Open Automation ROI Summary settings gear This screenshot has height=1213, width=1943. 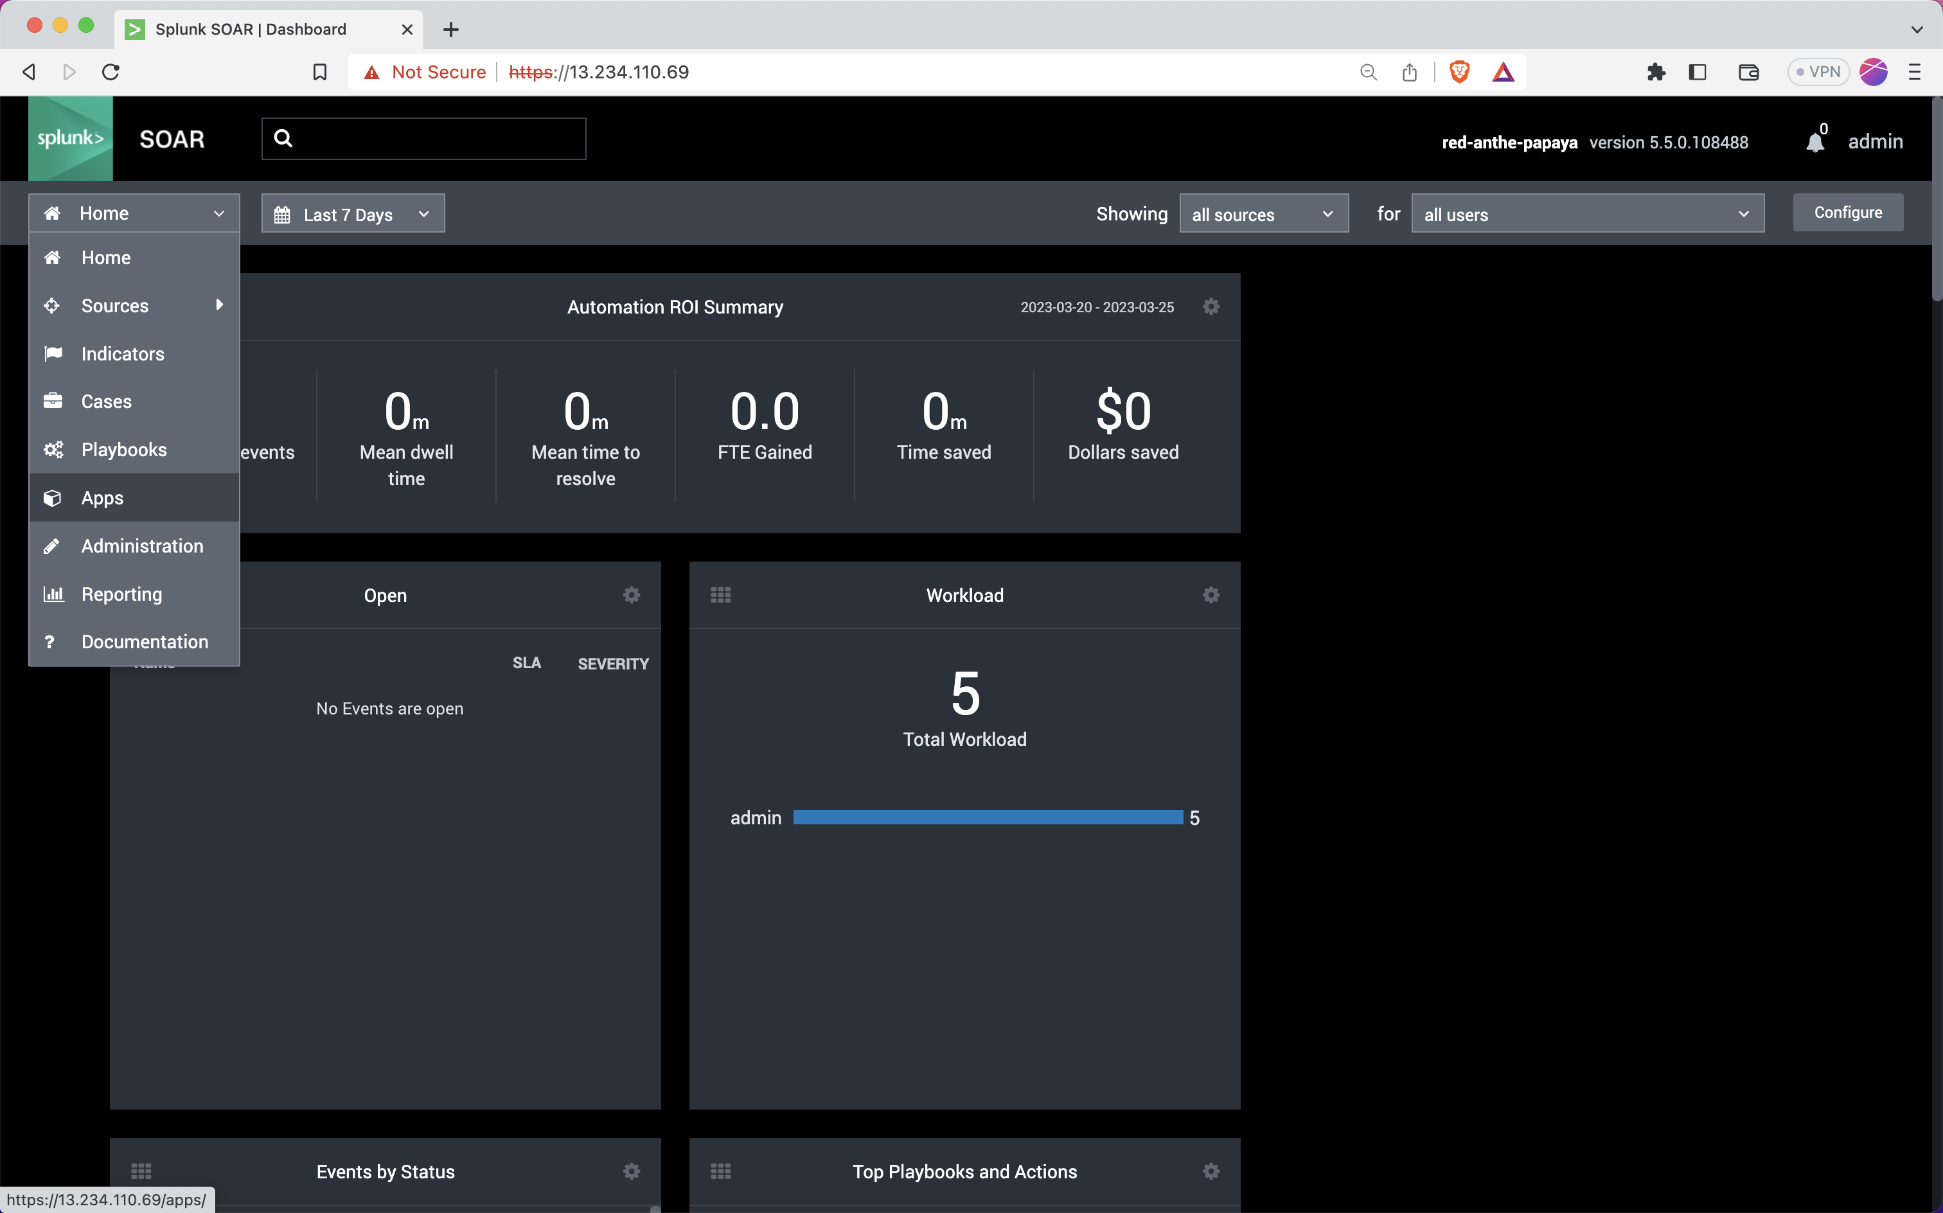coord(1210,306)
